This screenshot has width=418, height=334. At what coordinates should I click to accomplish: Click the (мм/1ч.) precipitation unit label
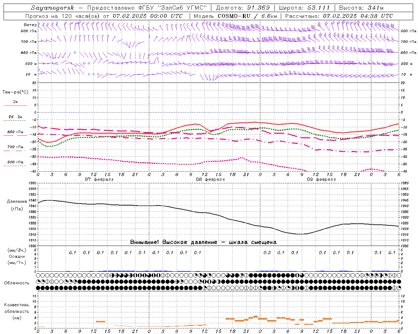(x=17, y=263)
